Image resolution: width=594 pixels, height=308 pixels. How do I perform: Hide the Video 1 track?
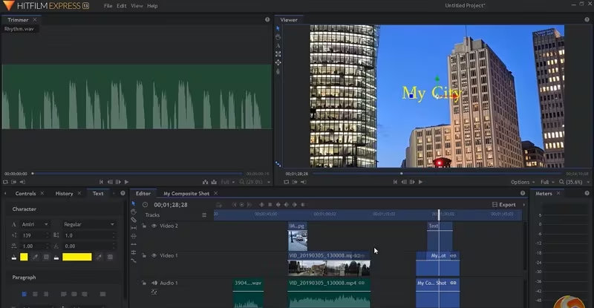tap(154, 256)
